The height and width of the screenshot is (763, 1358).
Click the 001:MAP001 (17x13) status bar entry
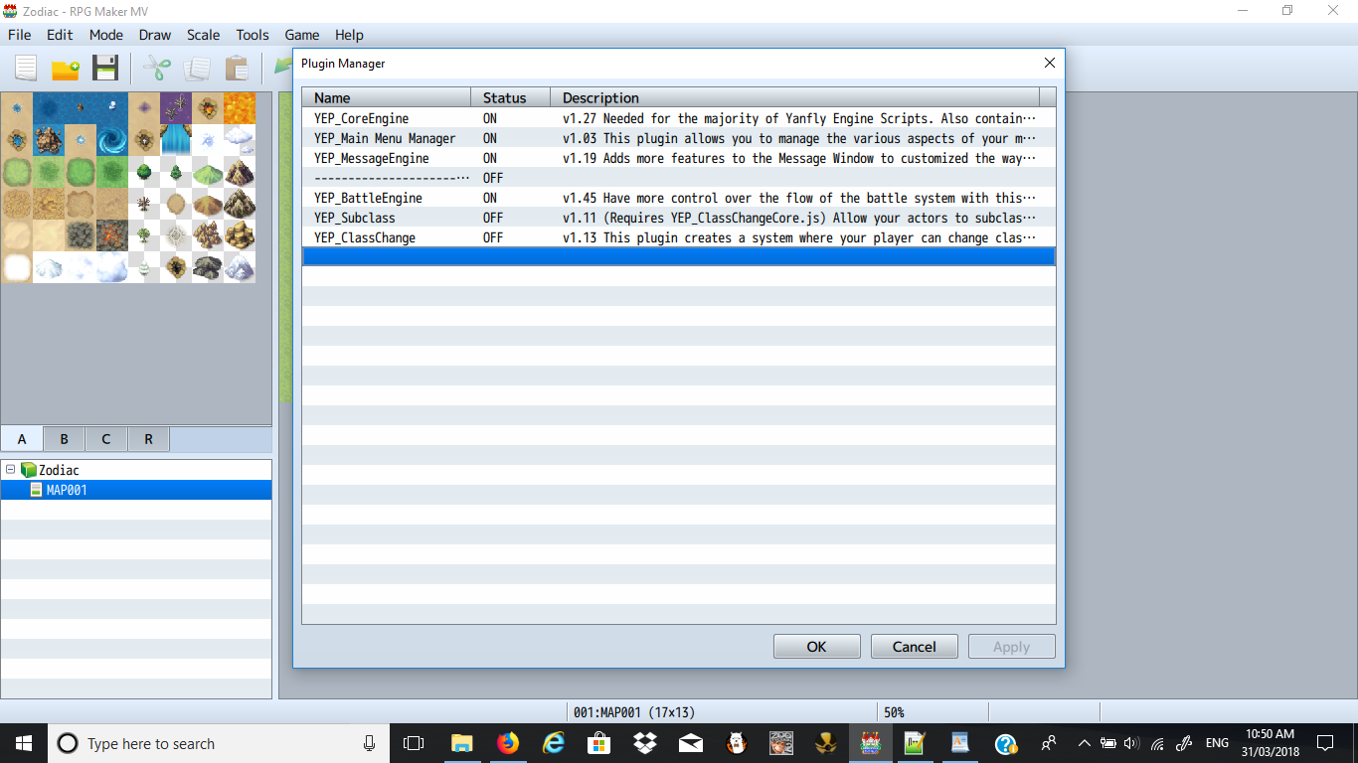click(634, 712)
